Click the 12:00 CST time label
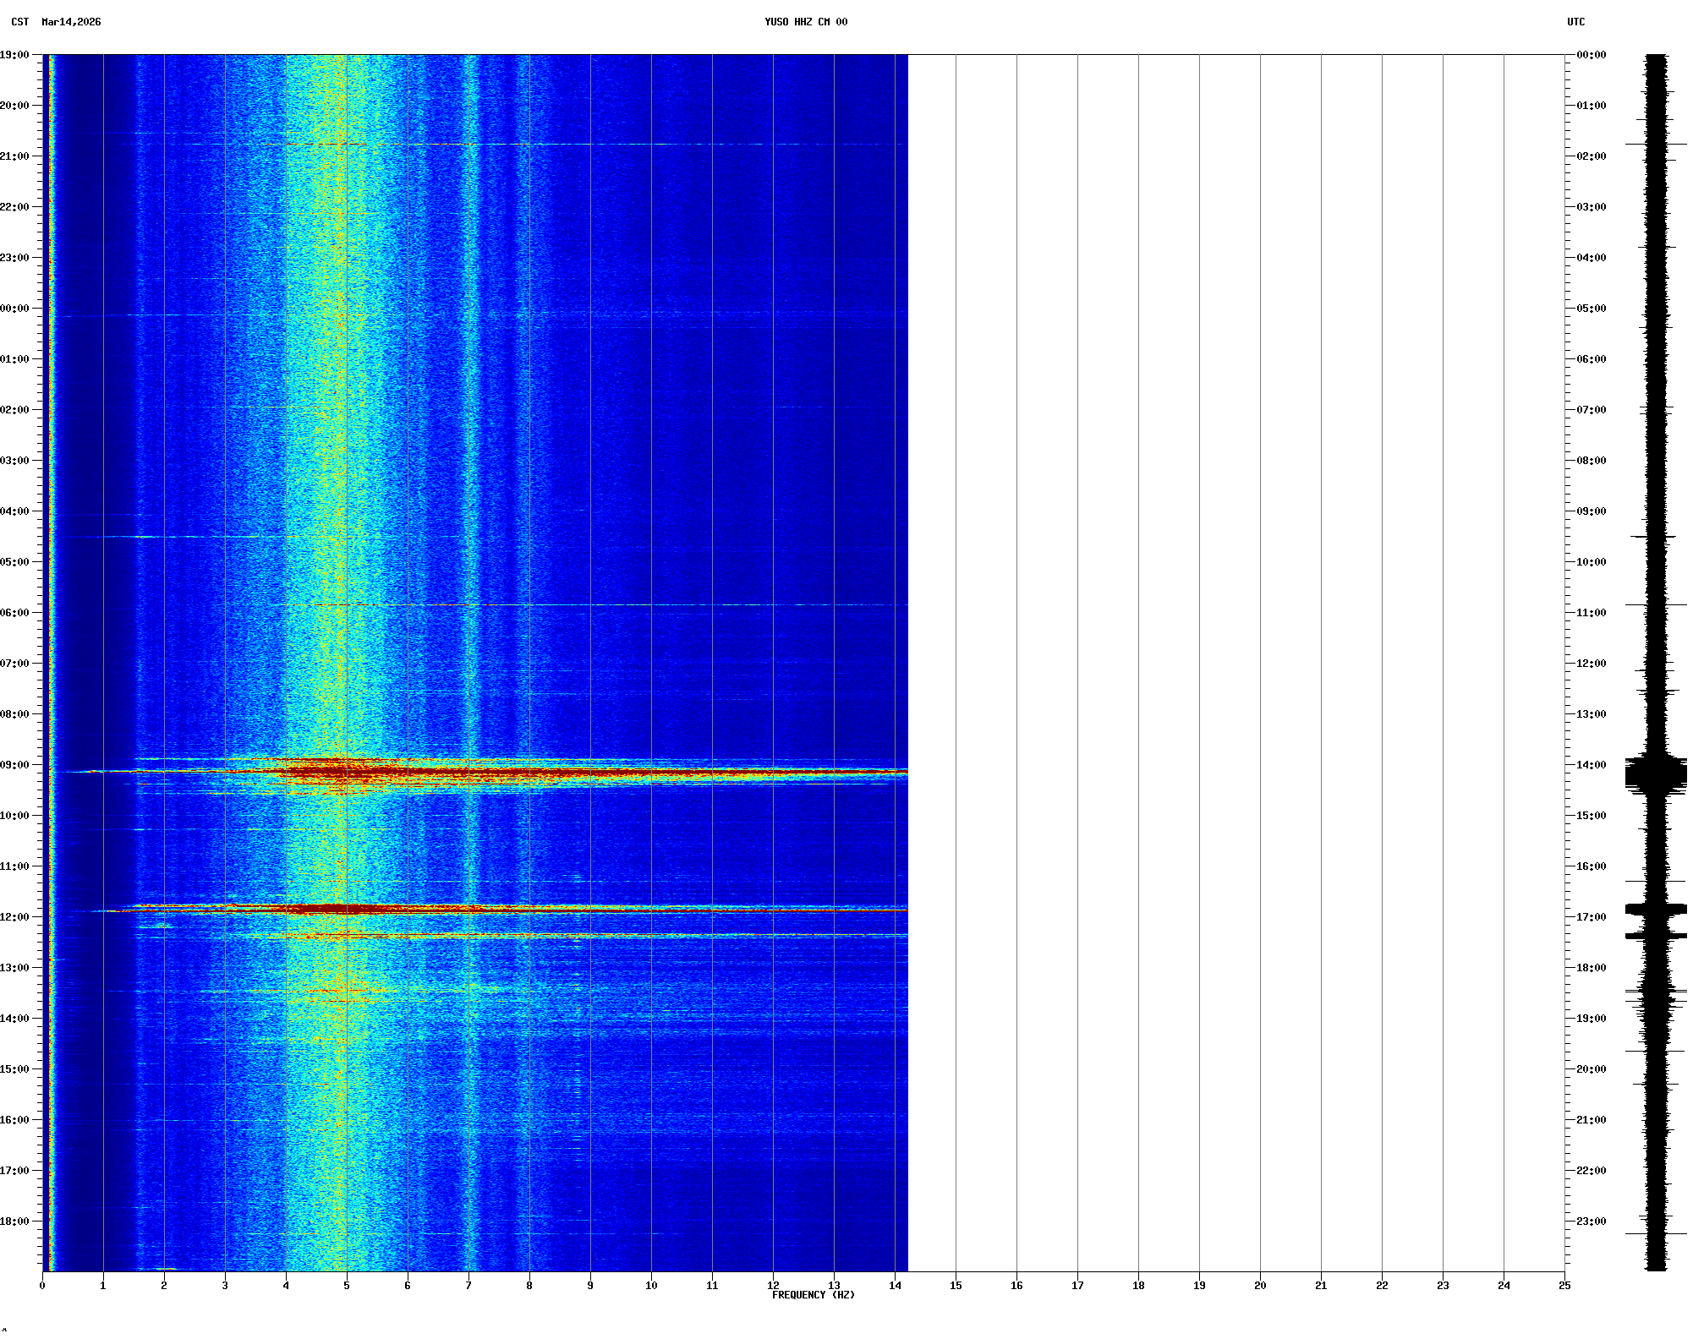Viewport: 1693px width, 1339px height. (x=14, y=917)
